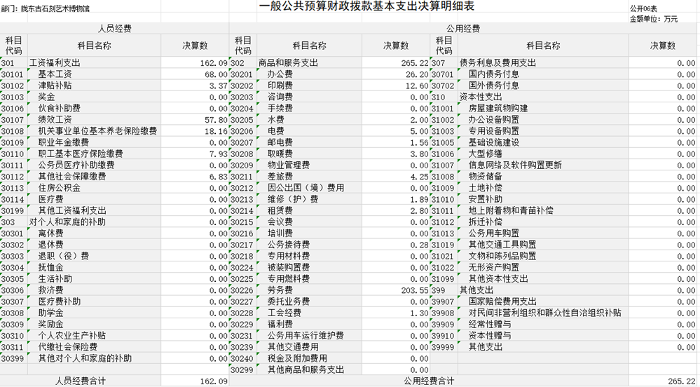Select the 国家赔偿费用支出 cell

543,301
